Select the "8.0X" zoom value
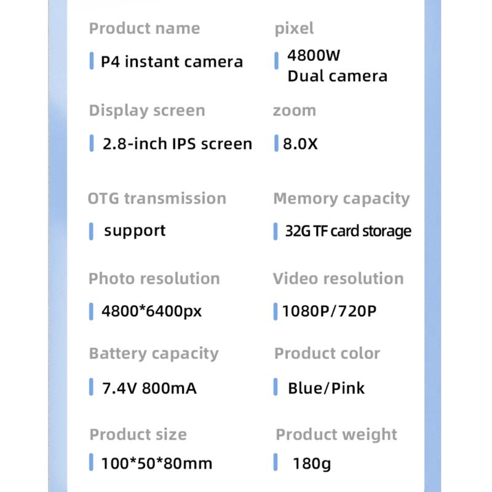This screenshot has height=492, width=492. (x=300, y=144)
